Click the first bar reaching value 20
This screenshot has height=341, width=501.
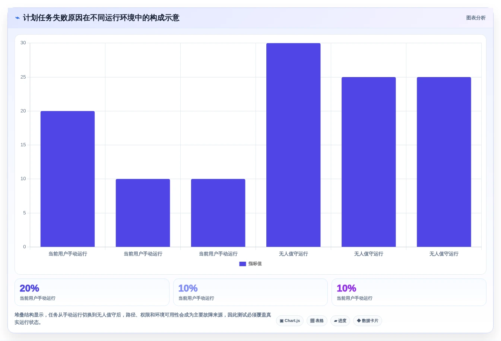click(x=67, y=179)
